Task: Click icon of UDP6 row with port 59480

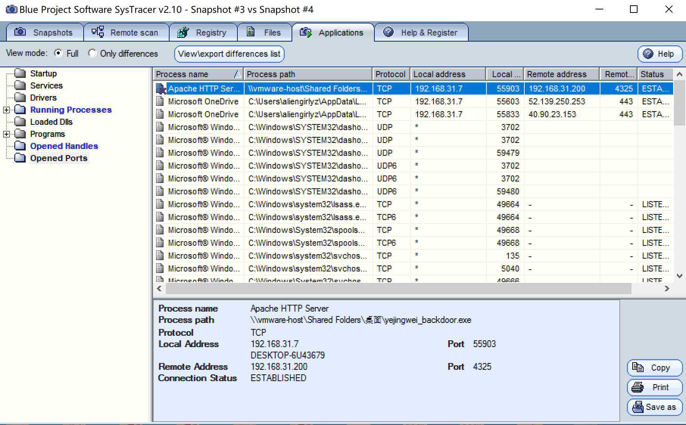Action: coord(160,191)
